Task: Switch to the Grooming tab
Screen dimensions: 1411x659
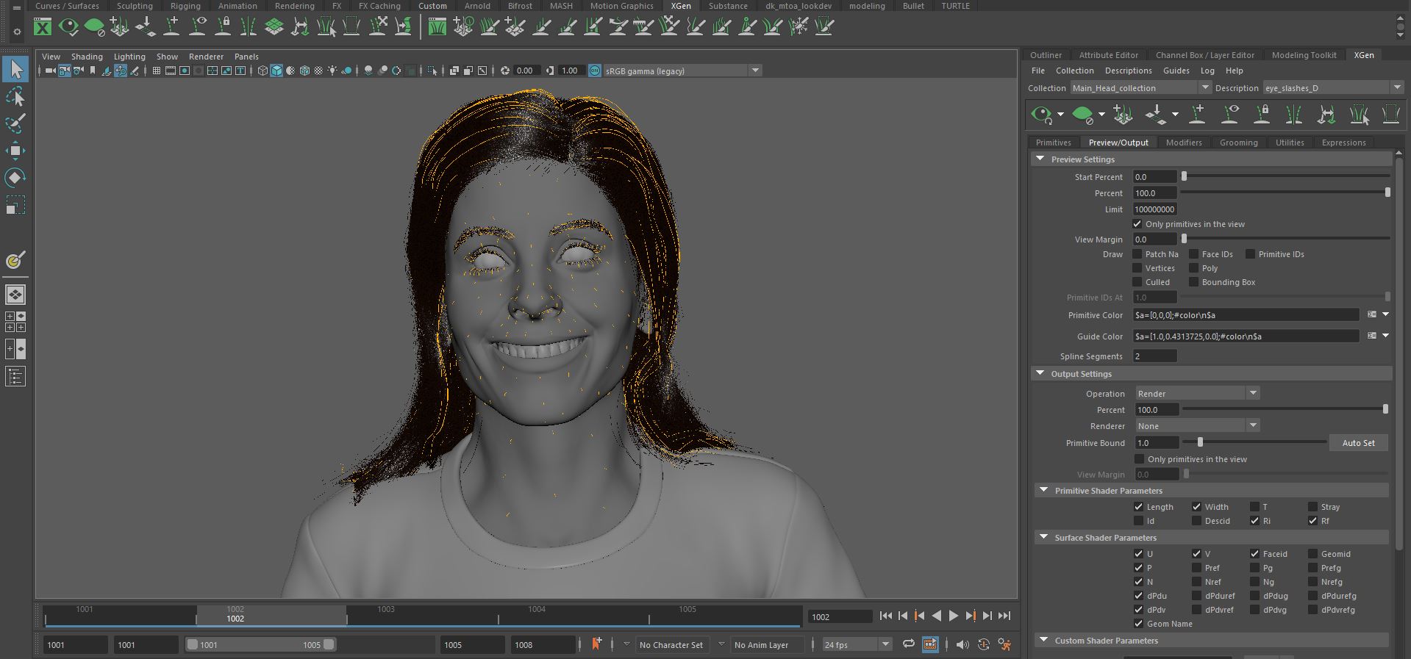Action: pos(1238,143)
